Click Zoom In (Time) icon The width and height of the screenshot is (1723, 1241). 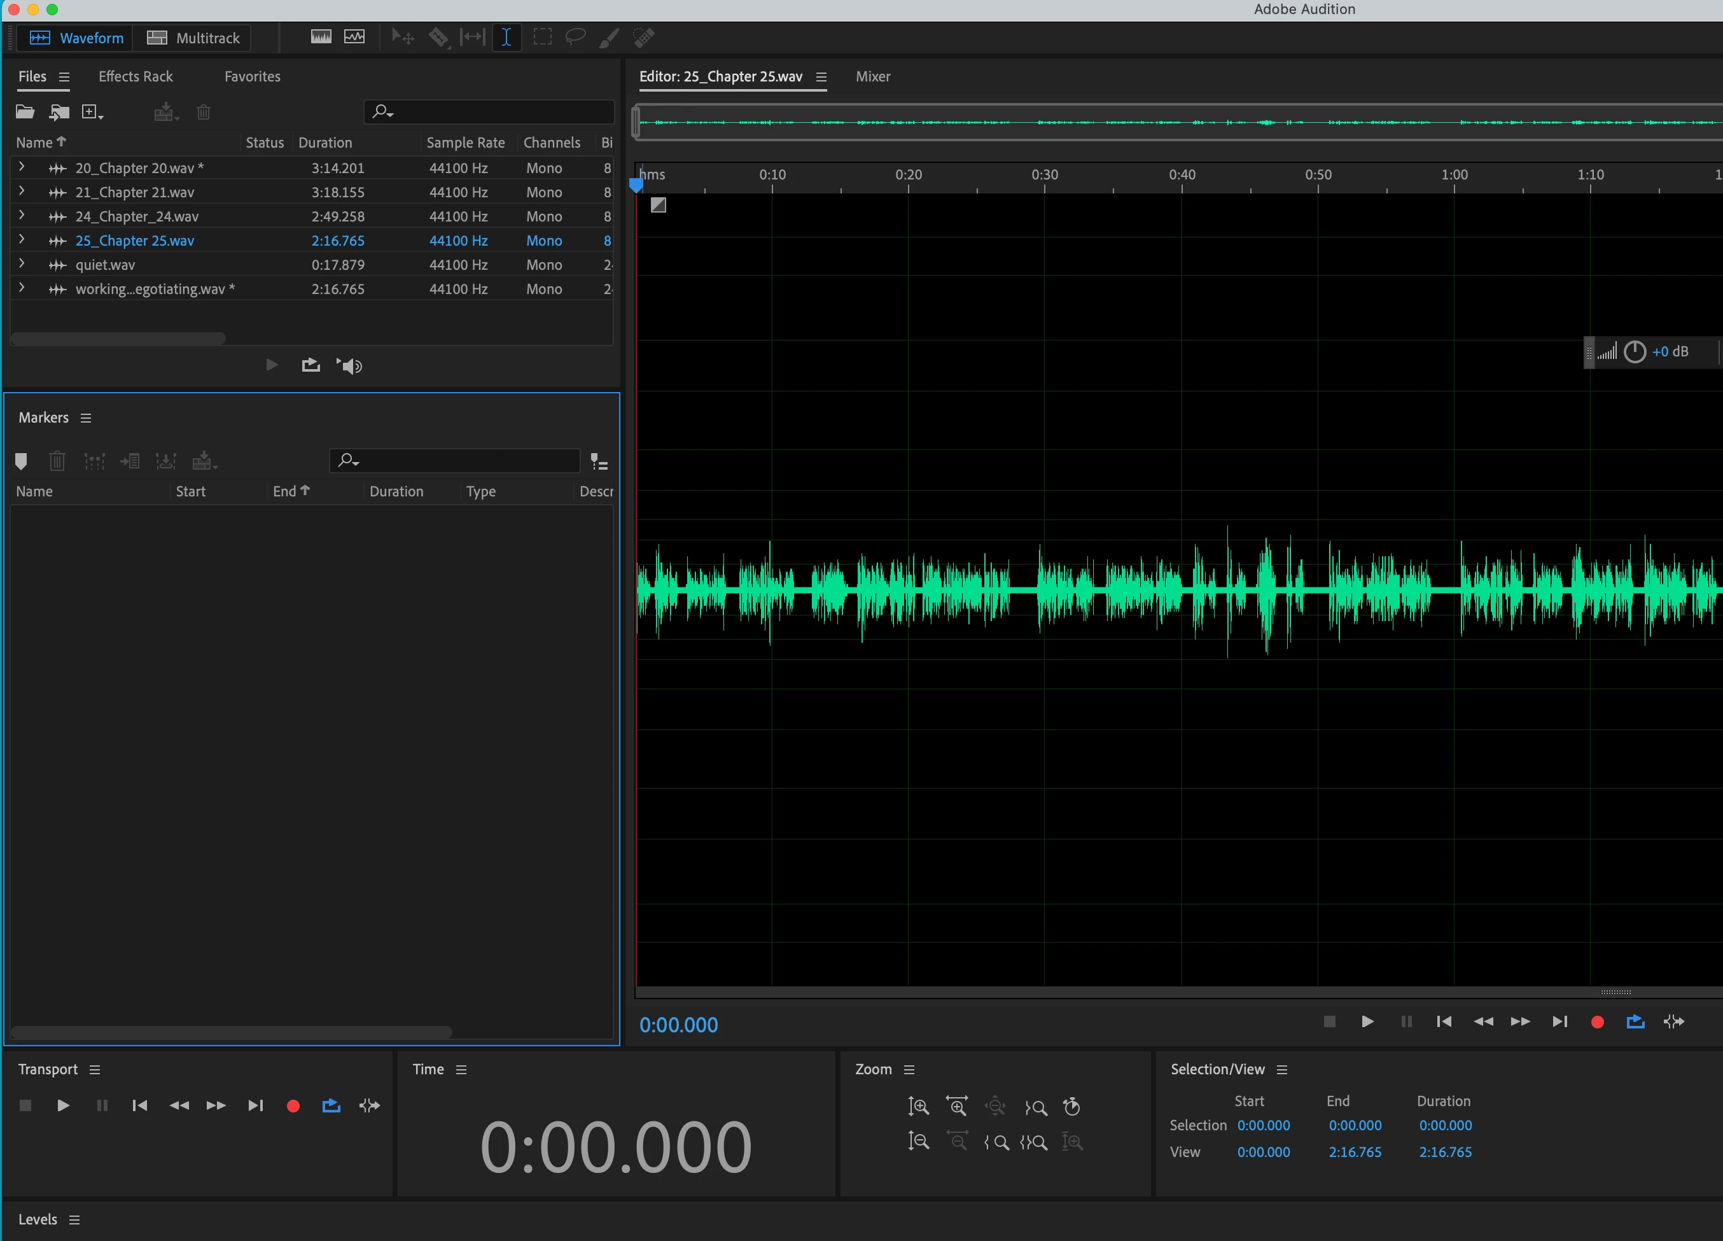click(x=956, y=1107)
